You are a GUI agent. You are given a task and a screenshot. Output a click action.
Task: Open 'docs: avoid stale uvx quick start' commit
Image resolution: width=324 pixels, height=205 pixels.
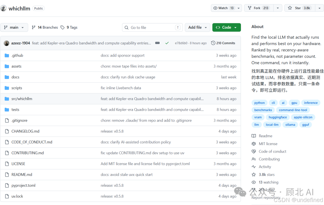pos(127,174)
